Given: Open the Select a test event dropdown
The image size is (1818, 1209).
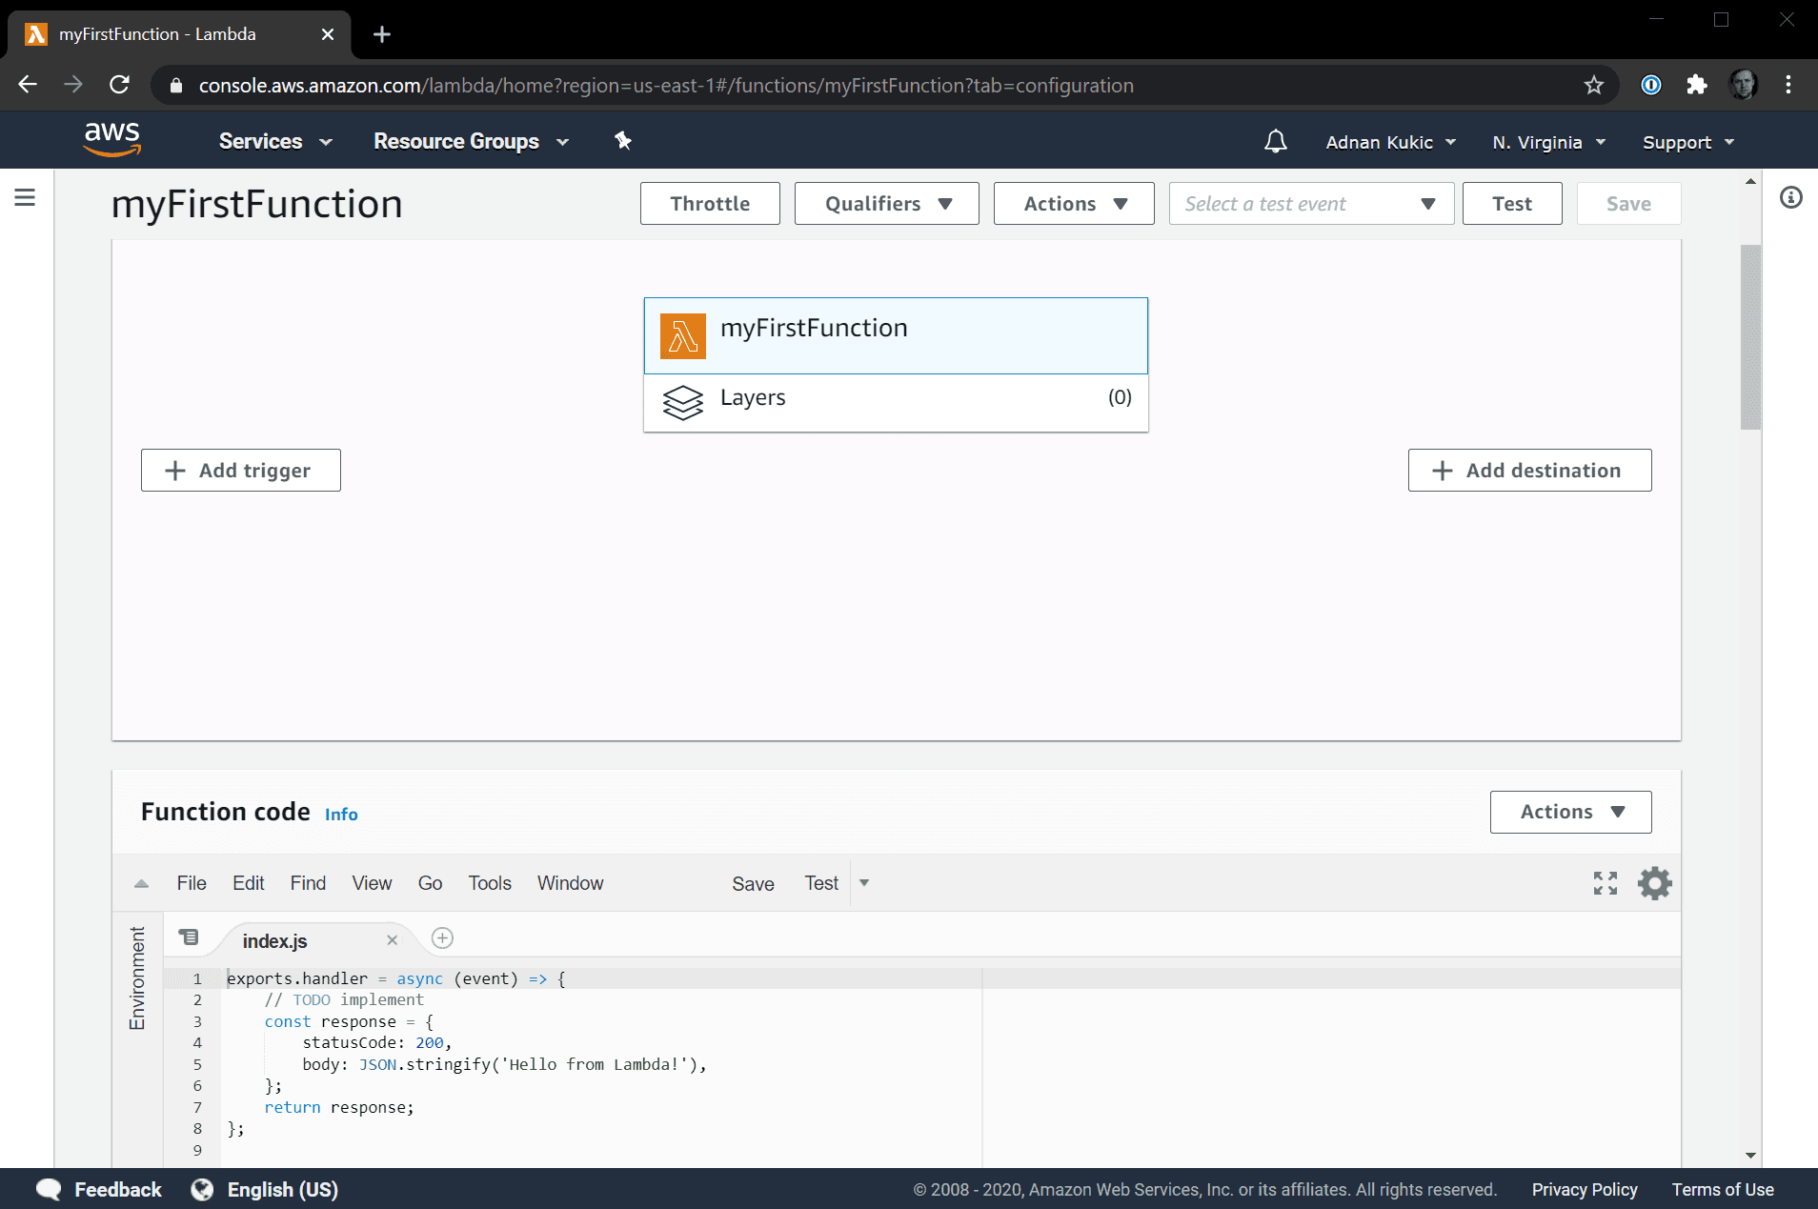Looking at the screenshot, I should [x=1310, y=204].
